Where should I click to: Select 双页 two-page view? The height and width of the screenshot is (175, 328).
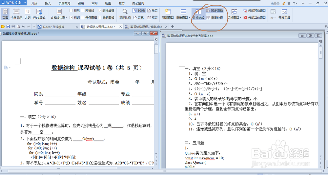point(153,18)
